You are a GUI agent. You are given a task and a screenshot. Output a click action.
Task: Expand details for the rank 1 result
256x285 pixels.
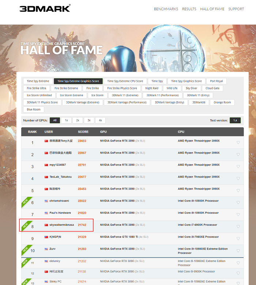pyautogui.click(x=238, y=143)
